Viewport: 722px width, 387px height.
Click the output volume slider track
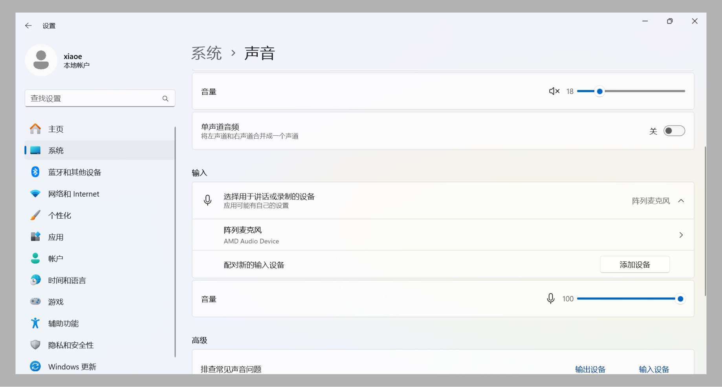coord(631,91)
